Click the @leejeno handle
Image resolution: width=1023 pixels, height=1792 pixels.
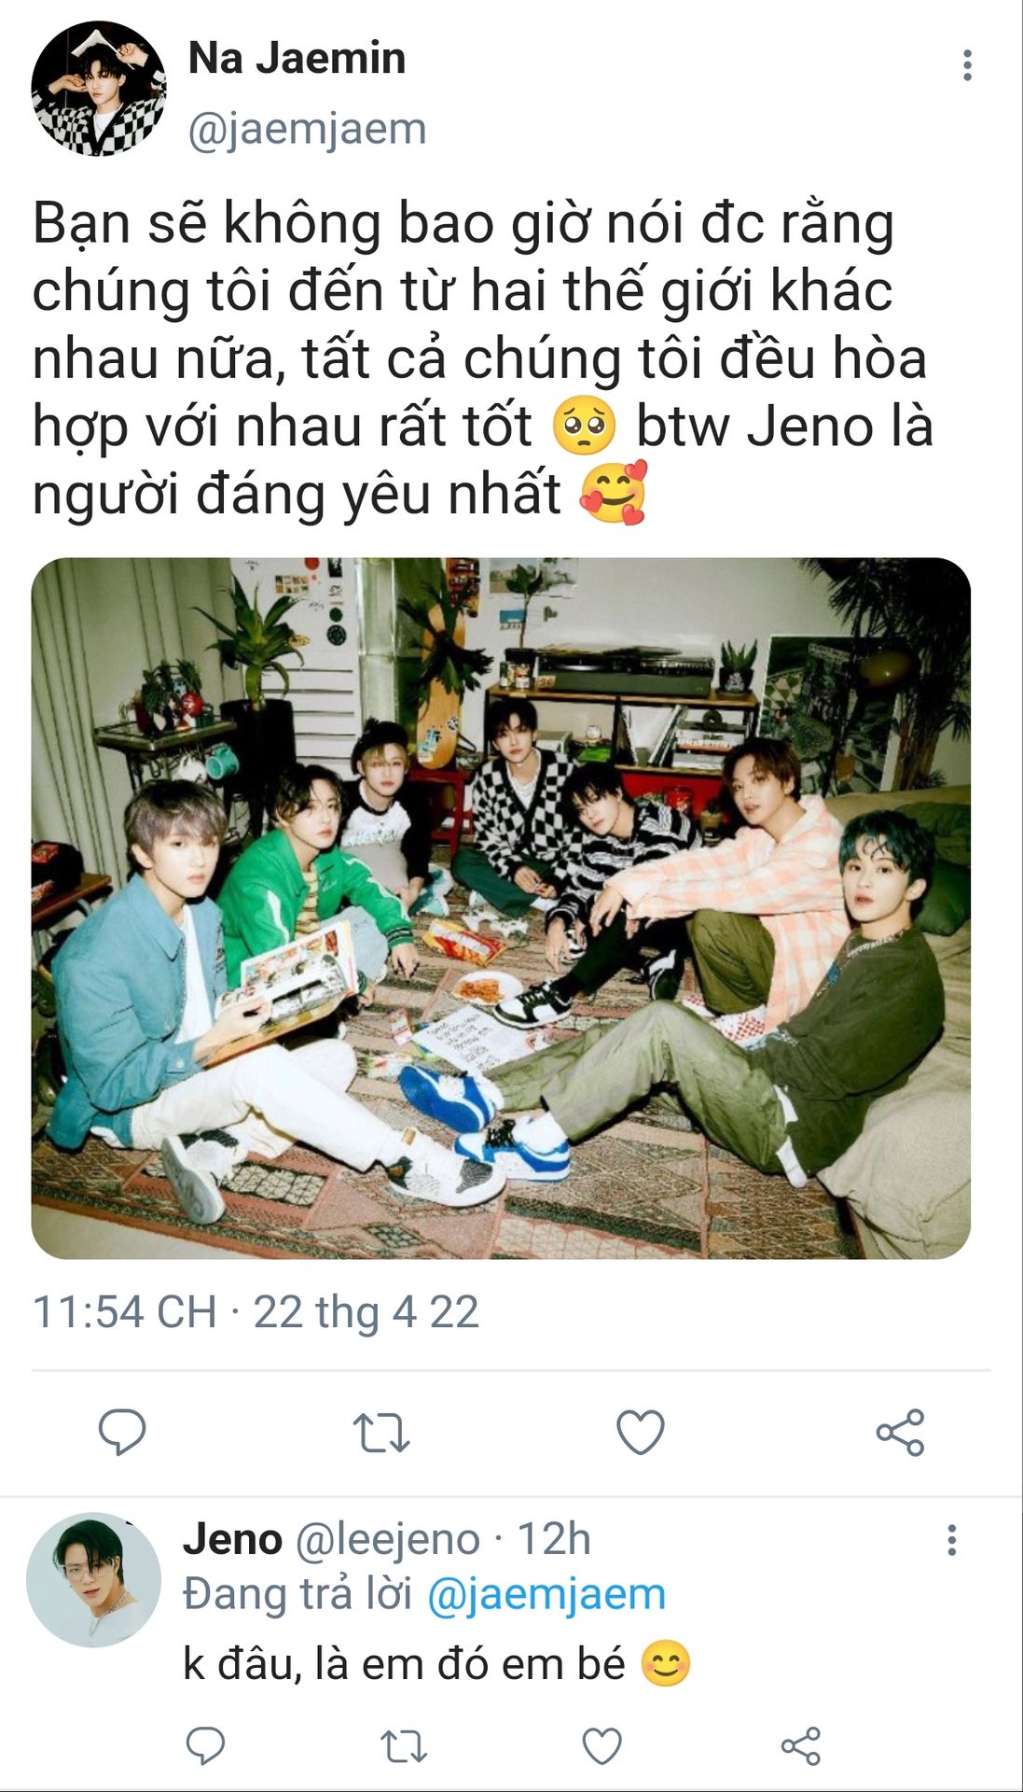387,1540
